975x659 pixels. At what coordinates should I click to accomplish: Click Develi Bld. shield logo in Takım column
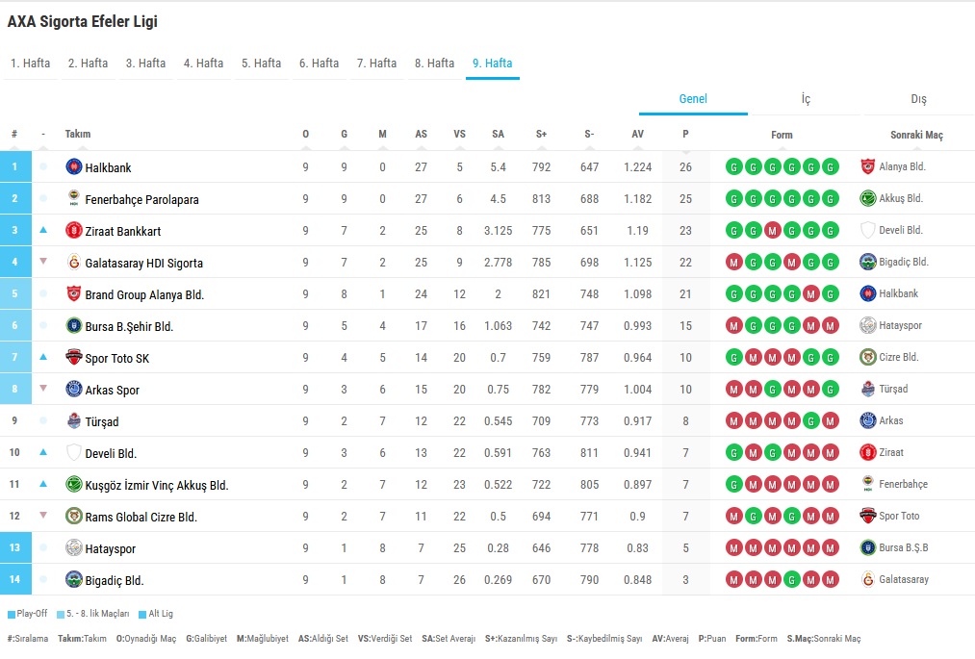pyautogui.click(x=74, y=452)
